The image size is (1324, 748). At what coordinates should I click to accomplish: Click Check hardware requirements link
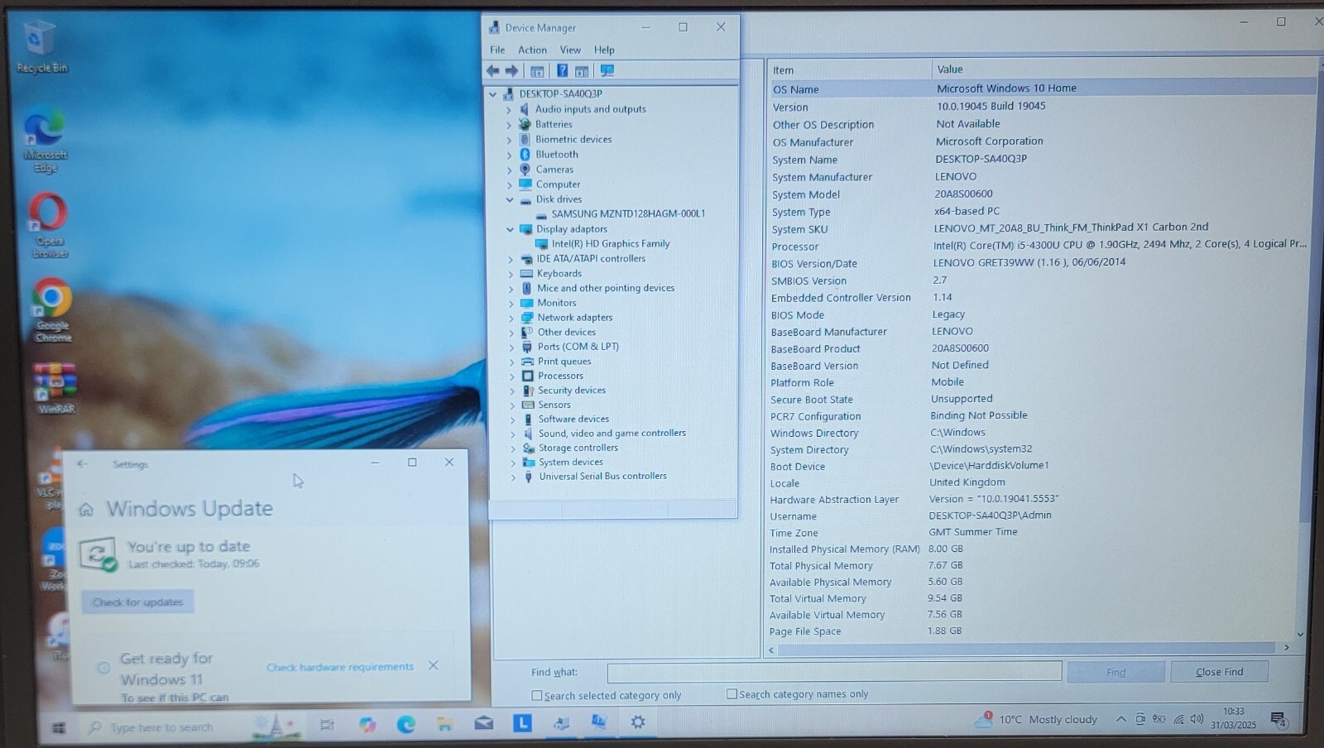[340, 667]
